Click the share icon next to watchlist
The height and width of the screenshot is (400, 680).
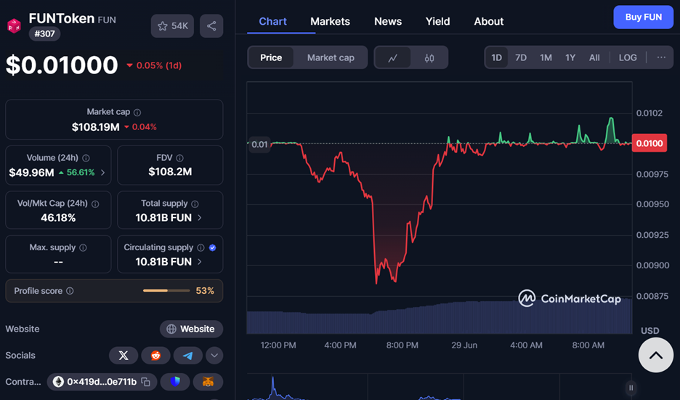[x=211, y=26]
